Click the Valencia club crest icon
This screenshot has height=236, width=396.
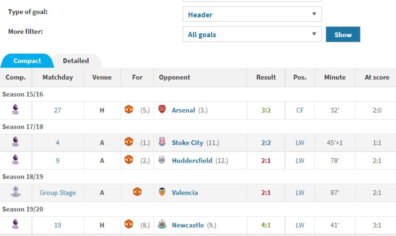[162, 192]
